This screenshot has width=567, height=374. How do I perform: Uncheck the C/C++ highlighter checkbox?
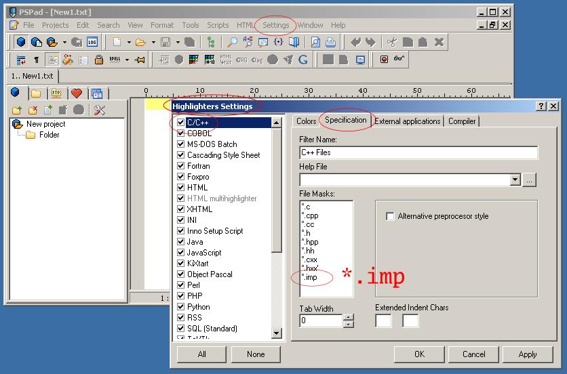pyautogui.click(x=181, y=123)
